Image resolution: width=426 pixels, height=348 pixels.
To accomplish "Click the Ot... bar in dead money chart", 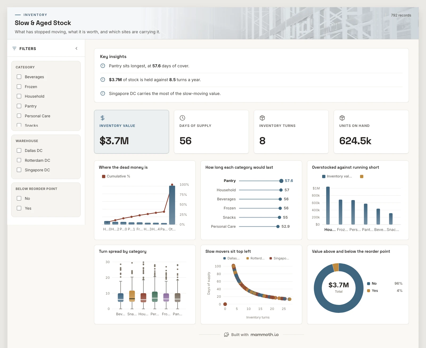I will pos(172,205).
